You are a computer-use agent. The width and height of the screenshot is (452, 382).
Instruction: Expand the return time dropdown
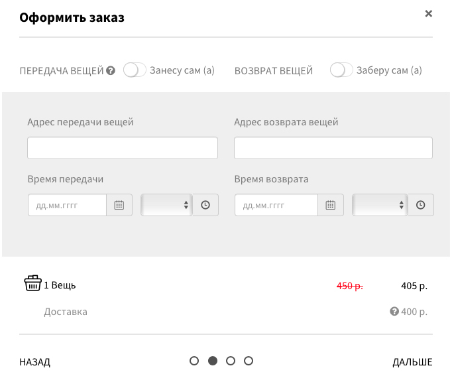click(x=379, y=206)
